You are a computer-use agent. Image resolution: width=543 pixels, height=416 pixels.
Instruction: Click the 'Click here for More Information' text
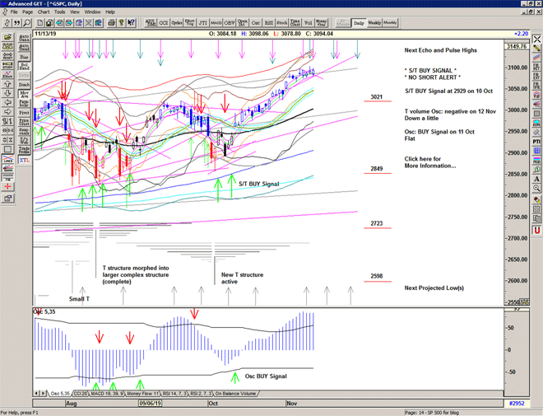(x=429, y=161)
